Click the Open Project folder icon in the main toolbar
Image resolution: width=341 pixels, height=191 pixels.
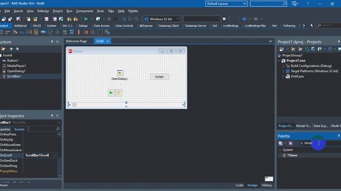pyautogui.click(x=35, y=19)
